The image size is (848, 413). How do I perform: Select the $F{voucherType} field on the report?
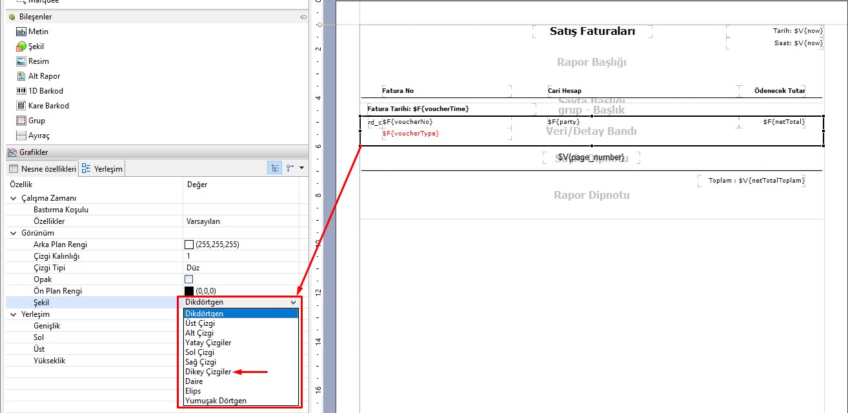[410, 134]
